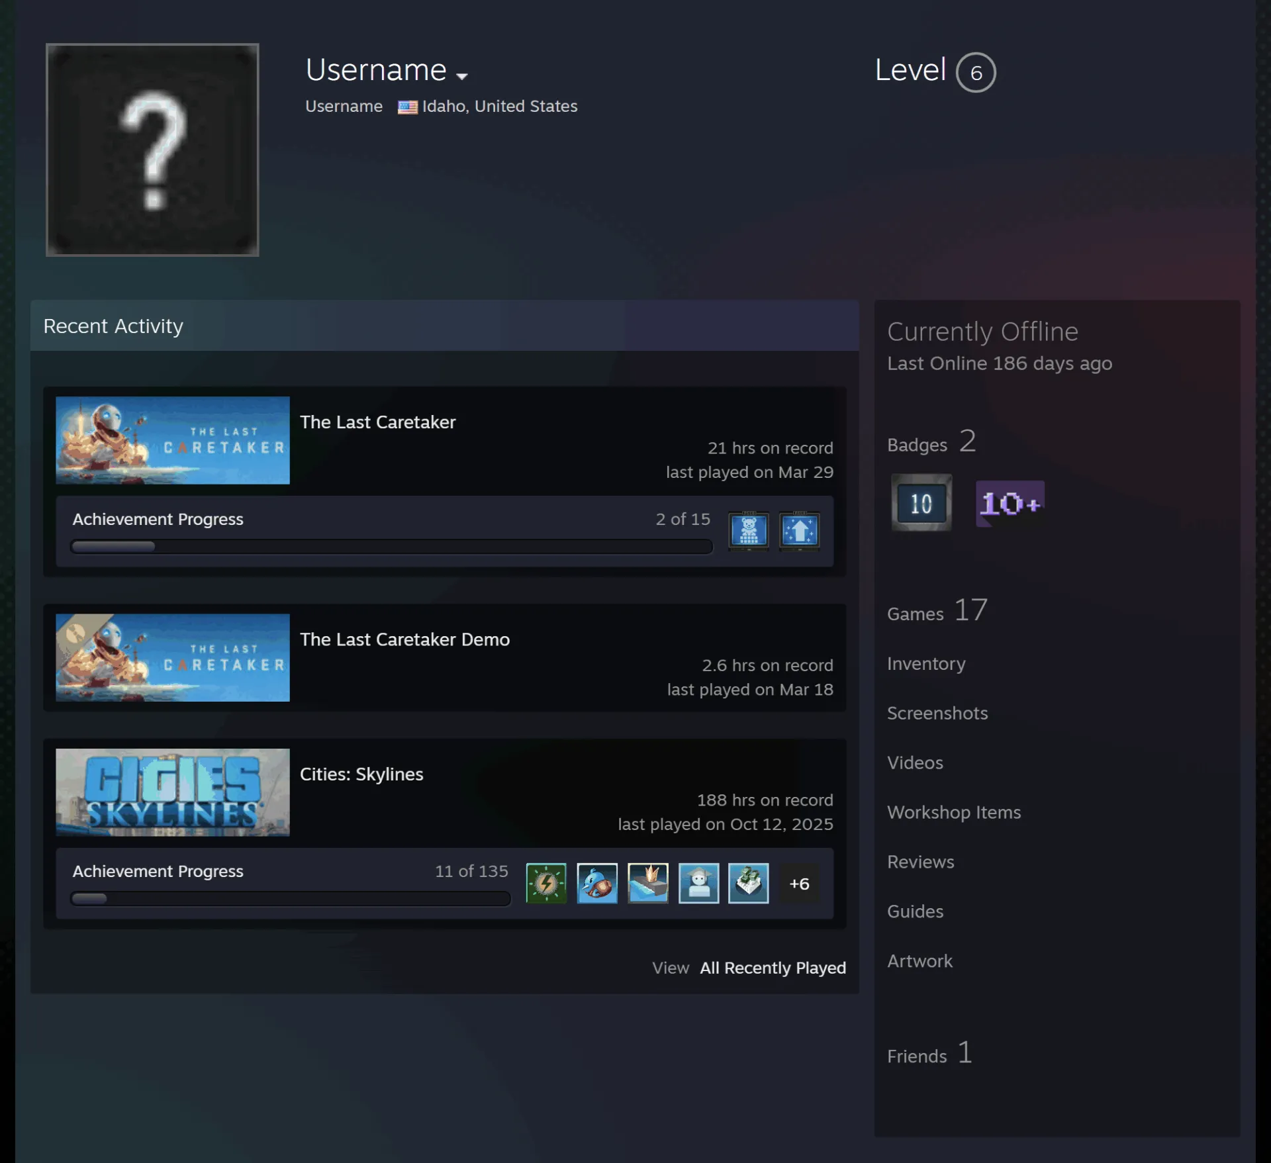Click the Cities: Skylines achievement progress bar

(291, 898)
